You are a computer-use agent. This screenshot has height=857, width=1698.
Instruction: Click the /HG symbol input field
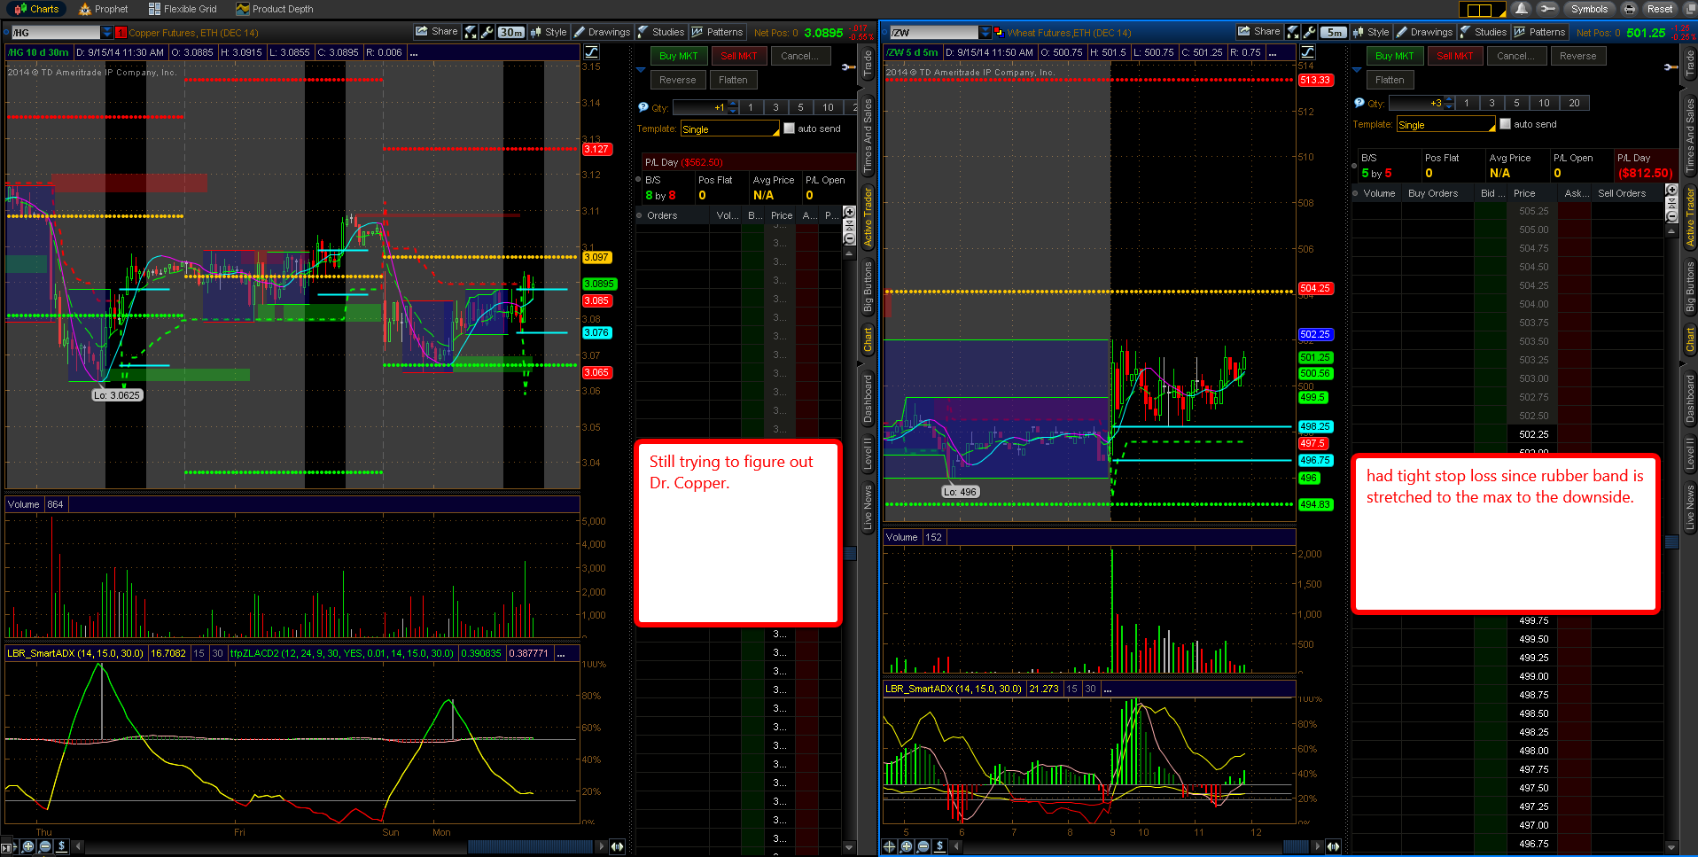click(x=55, y=33)
